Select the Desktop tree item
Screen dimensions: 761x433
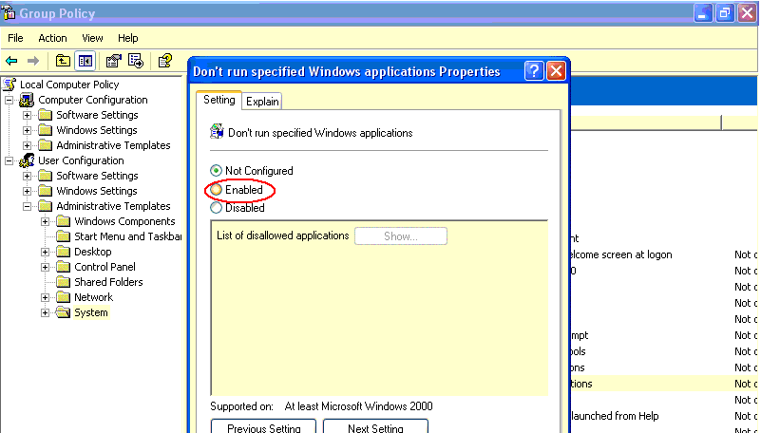pos(93,252)
